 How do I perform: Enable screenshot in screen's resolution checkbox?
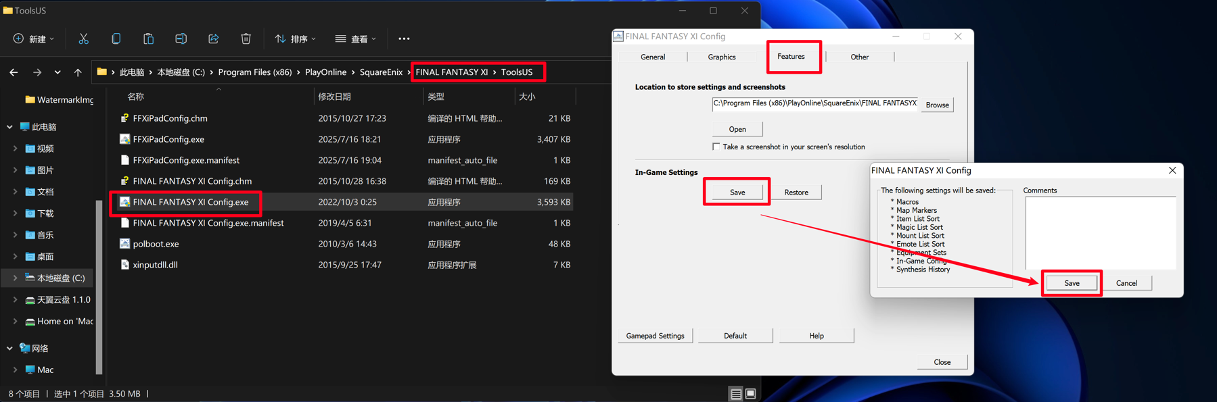click(716, 147)
